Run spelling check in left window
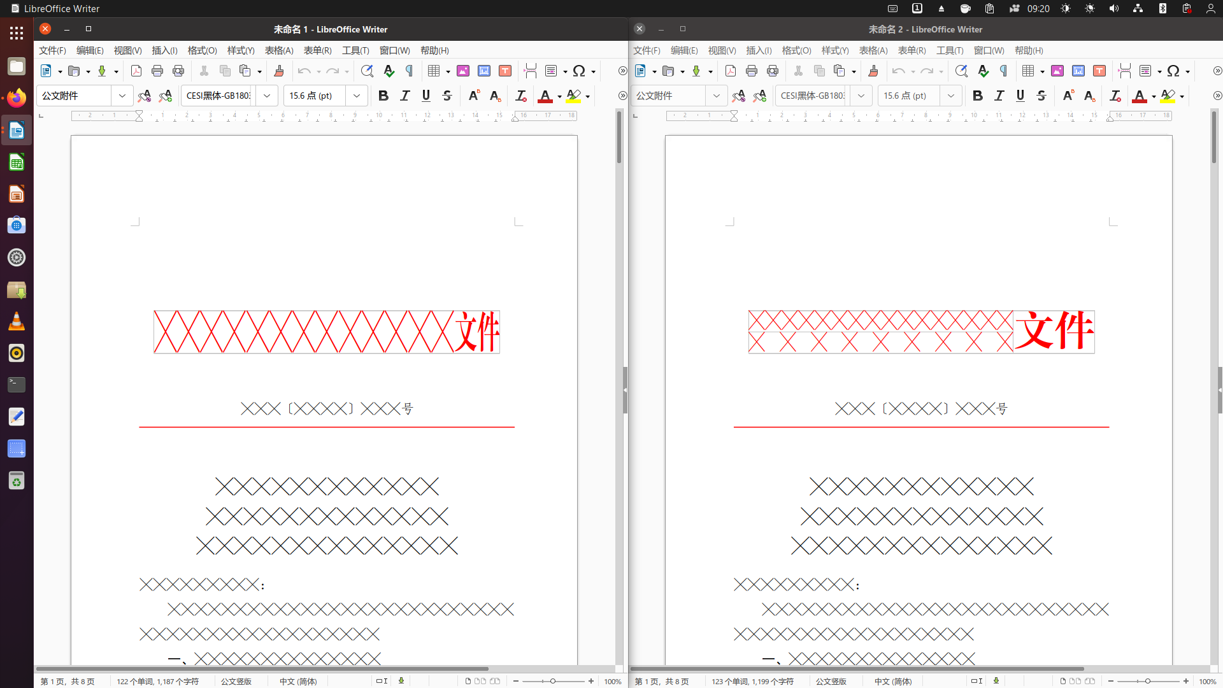Screen dimensions: 1223x688 [389, 71]
